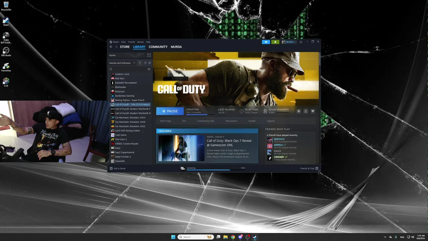Viewport: 428px width, 241px height.
Task: Click the LIBRARY tab
Action: [139, 47]
